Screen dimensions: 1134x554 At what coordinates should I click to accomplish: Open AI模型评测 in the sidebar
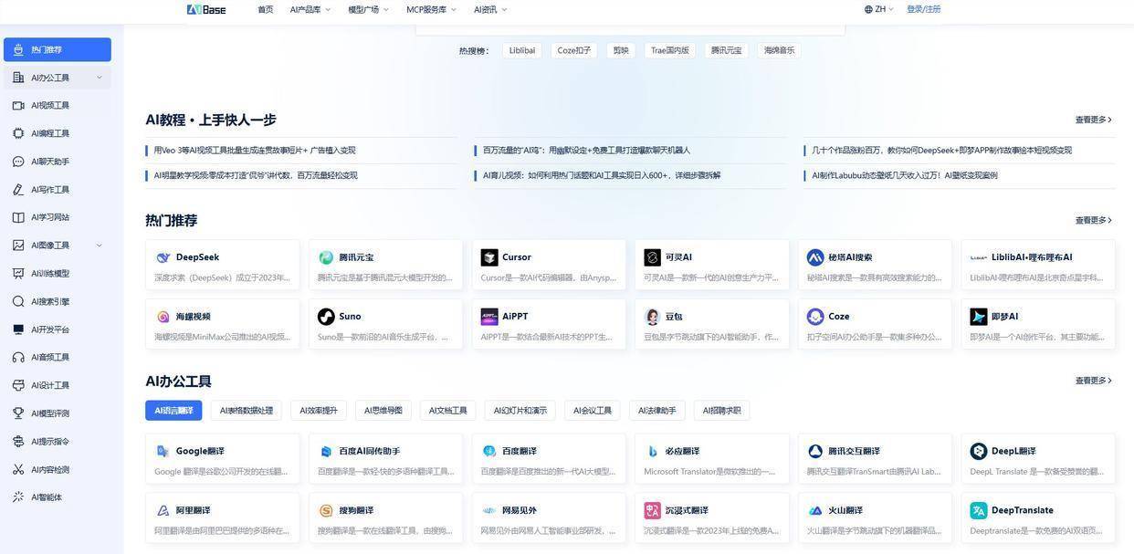58,413
